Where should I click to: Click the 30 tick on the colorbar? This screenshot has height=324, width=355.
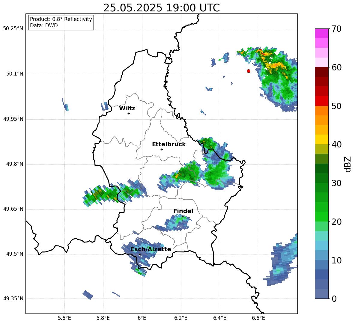[x=336, y=183]
